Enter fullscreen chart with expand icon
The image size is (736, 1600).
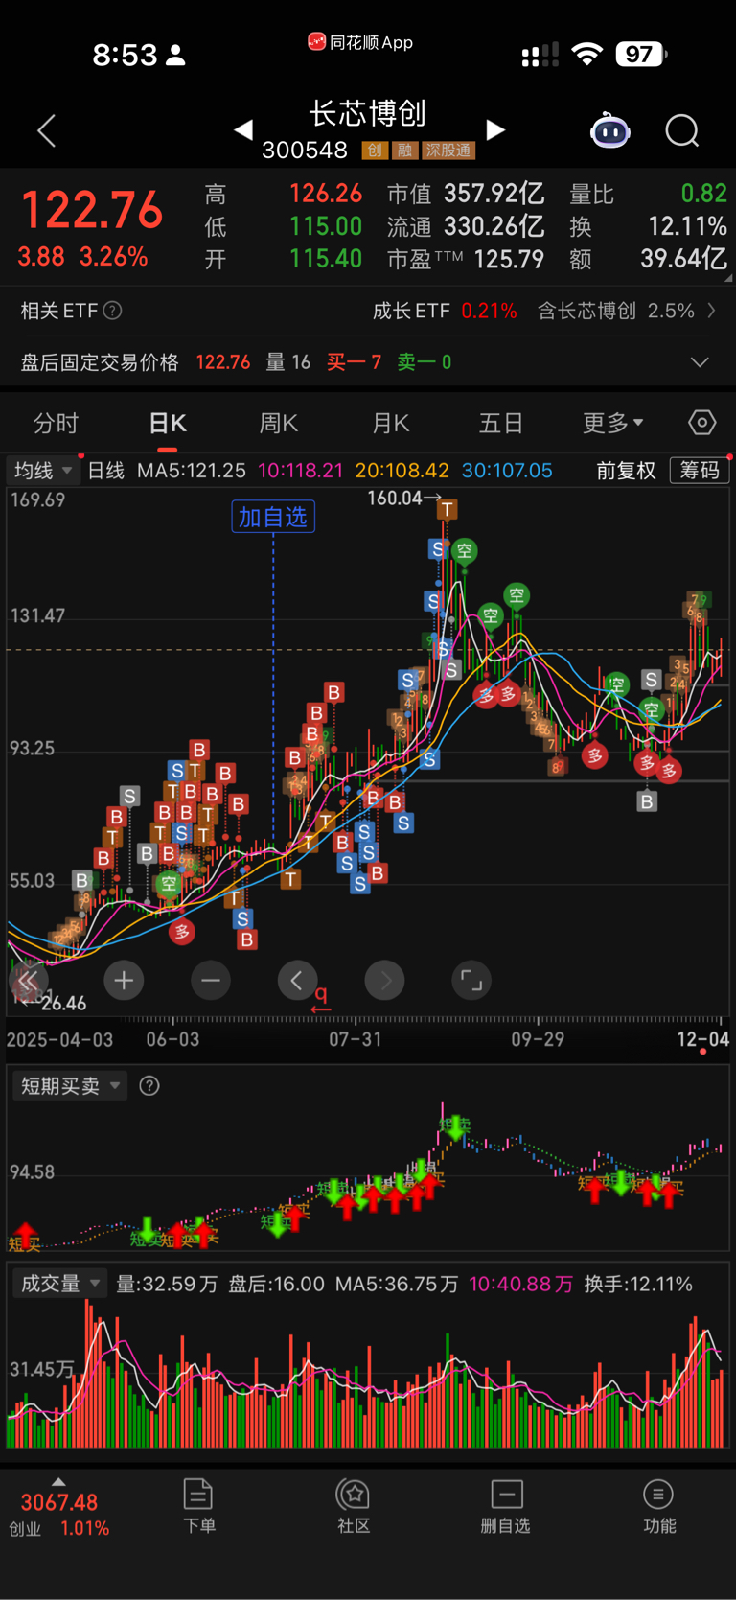471,980
